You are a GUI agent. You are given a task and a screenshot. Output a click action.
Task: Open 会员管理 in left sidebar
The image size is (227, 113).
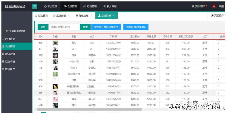(17, 46)
